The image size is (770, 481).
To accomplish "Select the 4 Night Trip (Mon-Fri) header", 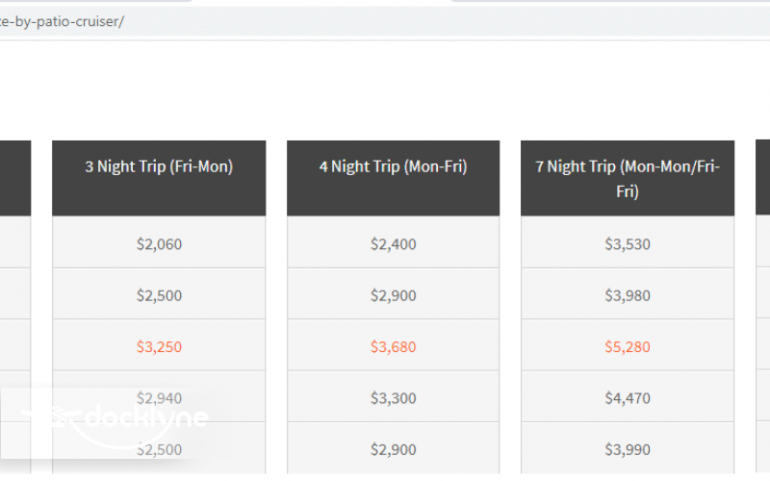I will tap(393, 166).
